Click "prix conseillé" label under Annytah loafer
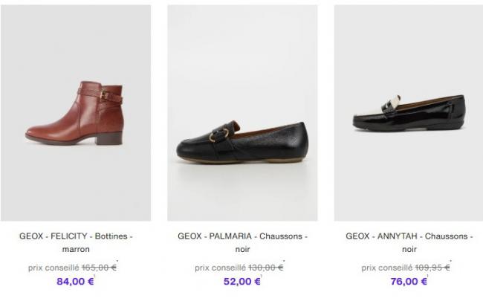 point(386,268)
